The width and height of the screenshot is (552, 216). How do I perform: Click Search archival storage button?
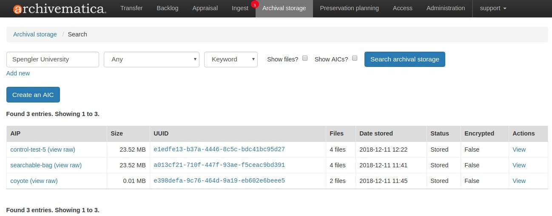pyautogui.click(x=404, y=59)
